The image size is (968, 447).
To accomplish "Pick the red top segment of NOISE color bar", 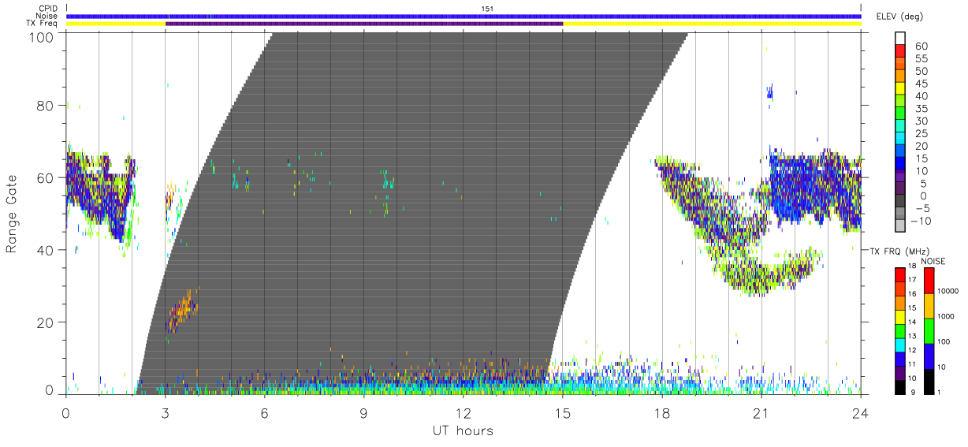I will pyautogui.click(x=929, y=281).
